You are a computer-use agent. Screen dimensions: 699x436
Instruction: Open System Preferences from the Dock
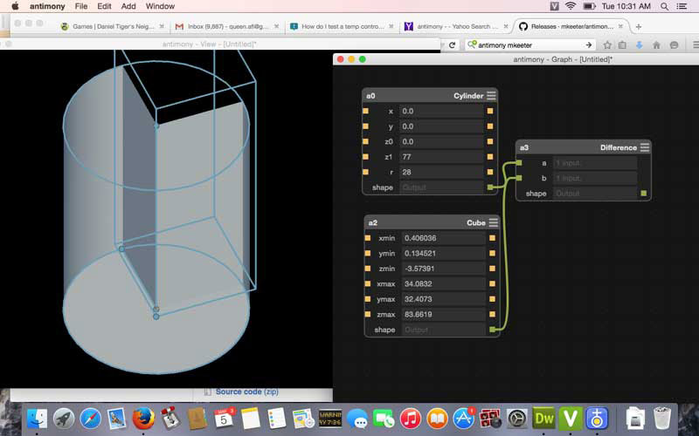coord(517,419)
